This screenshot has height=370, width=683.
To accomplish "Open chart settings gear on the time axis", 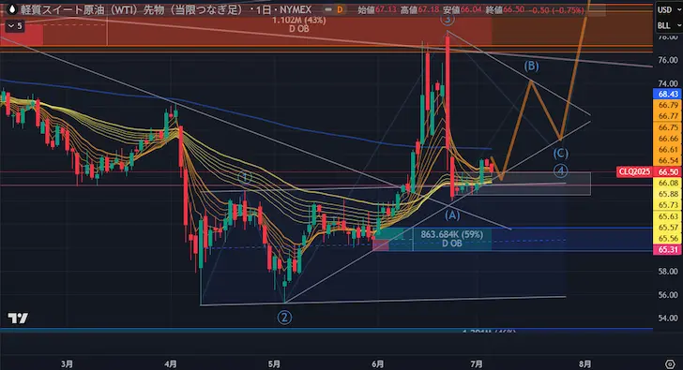I will click(670, 364).
